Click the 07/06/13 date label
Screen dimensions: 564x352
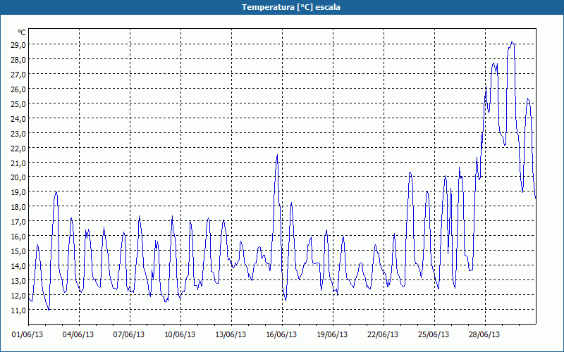[129, 335]
